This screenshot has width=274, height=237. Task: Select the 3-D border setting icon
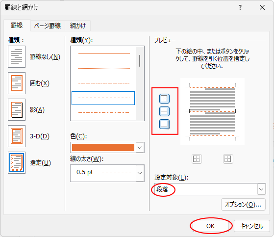[x=17, y=136]
